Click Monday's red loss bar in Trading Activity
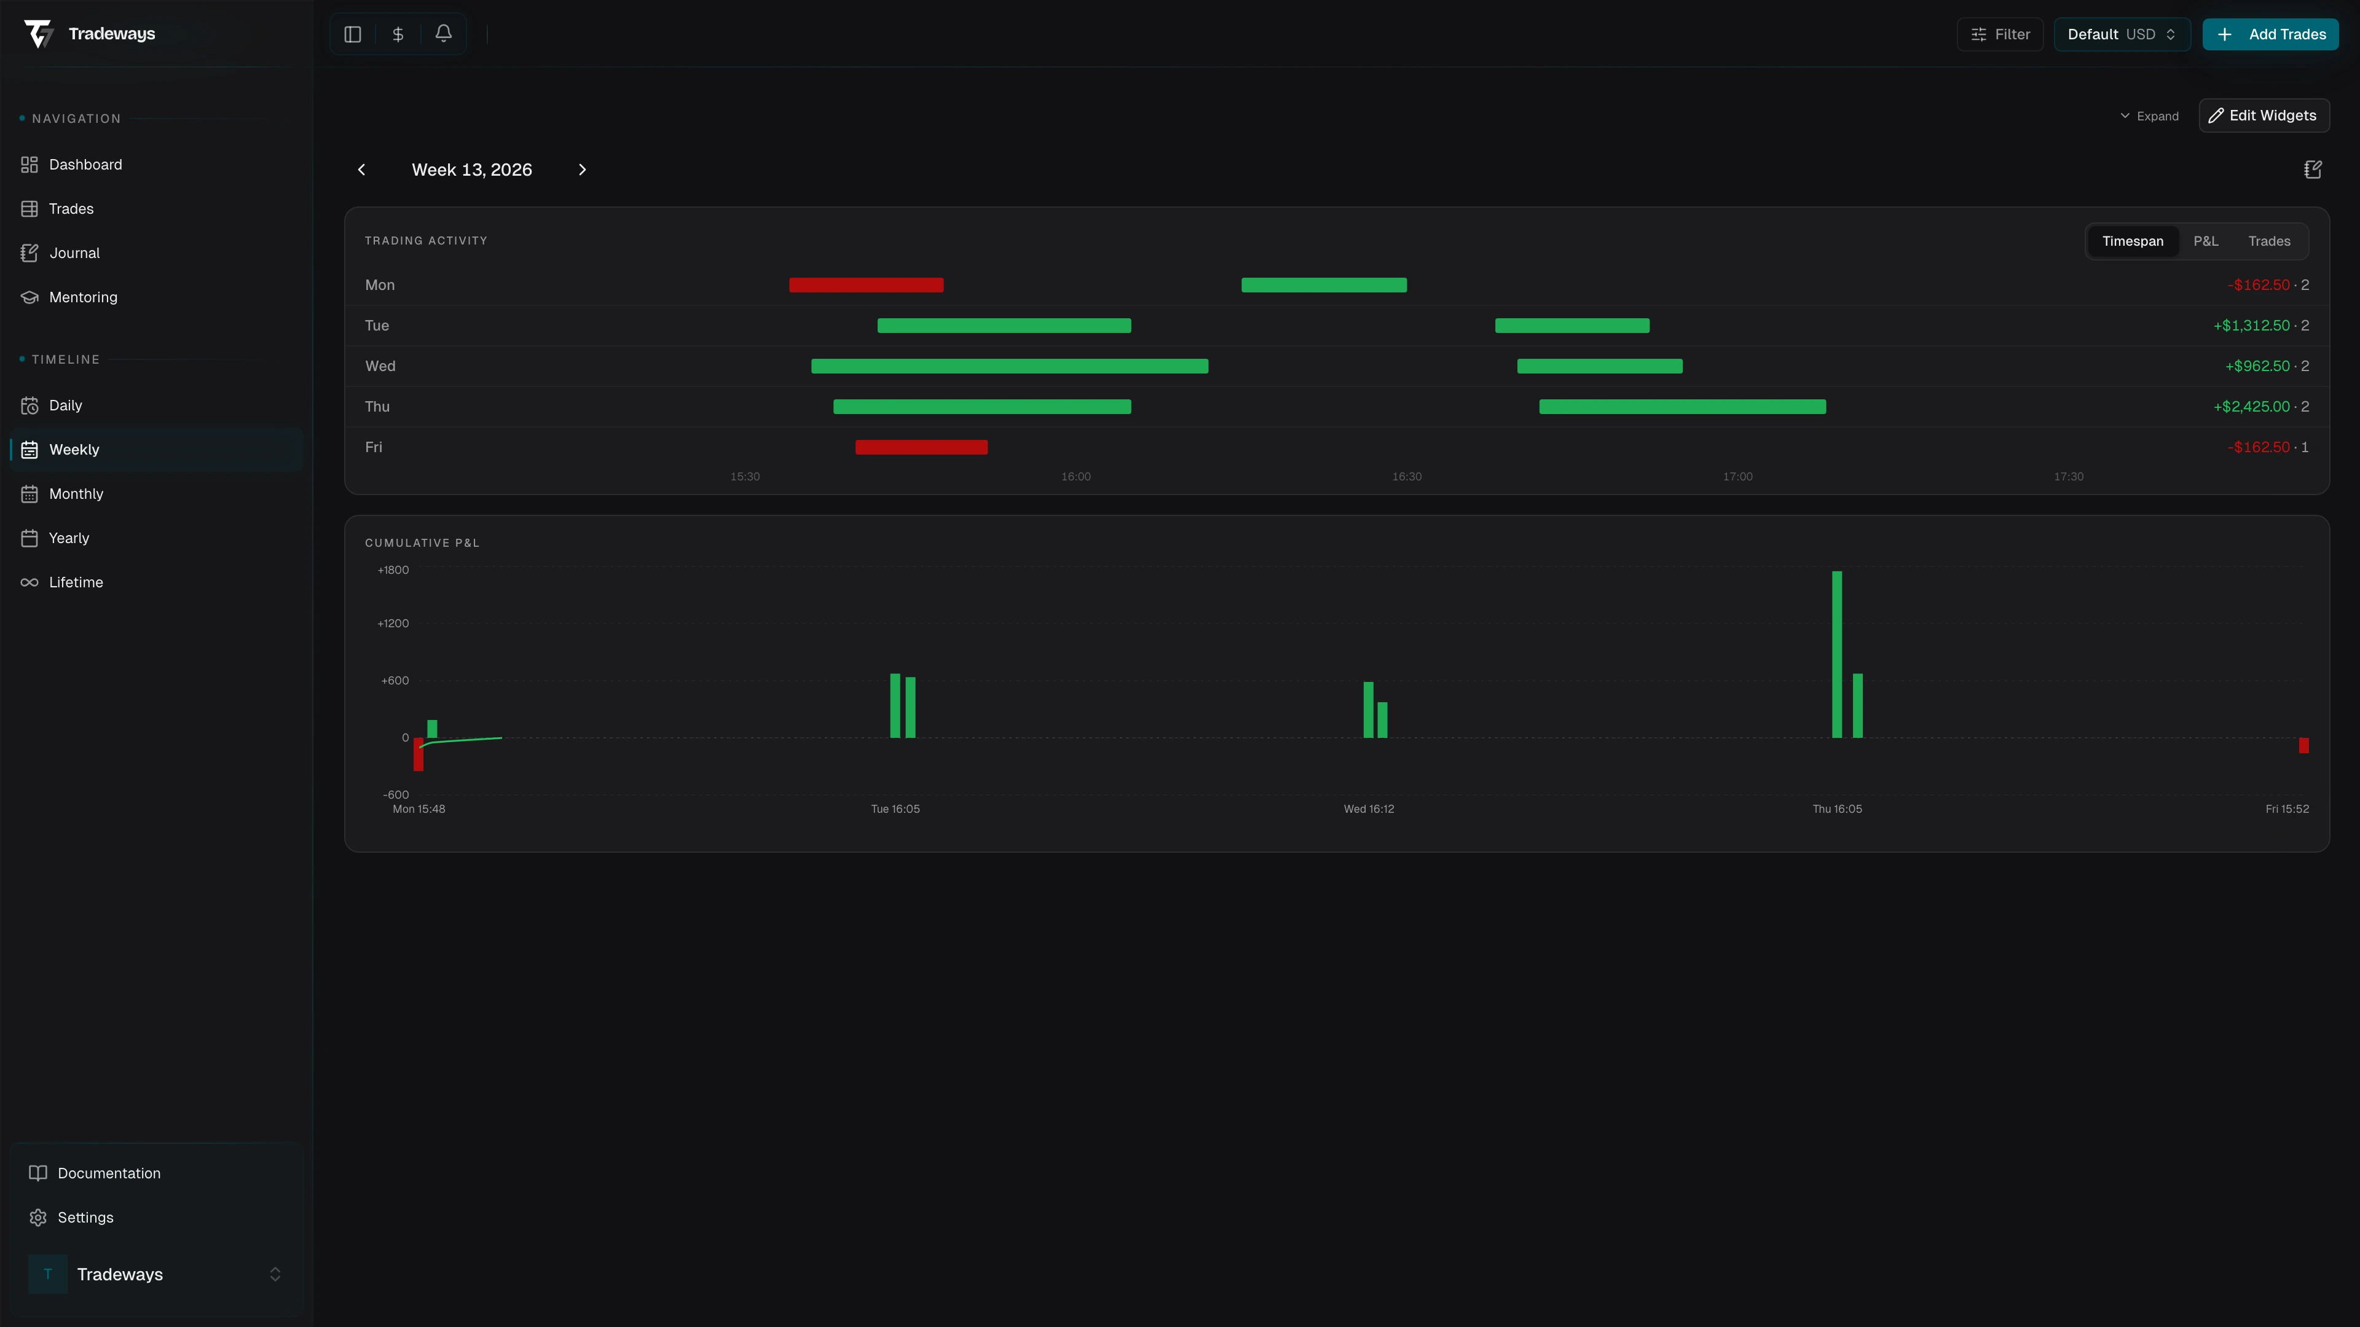The height and width of the screenshot is (1327, 2360). tap(866, 285)
